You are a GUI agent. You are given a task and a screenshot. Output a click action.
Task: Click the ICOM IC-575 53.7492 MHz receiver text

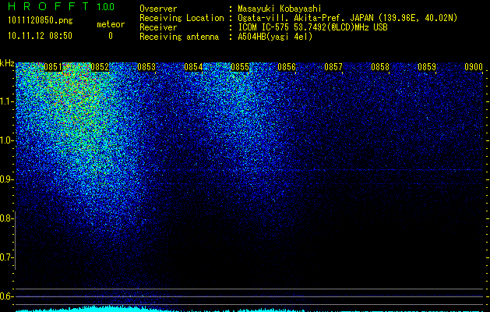point(312,27)
